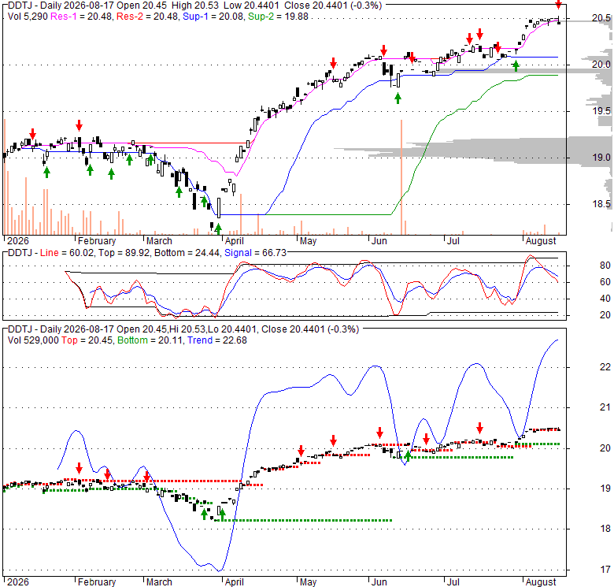This screenshot has width=614, height=587.
Task: Select the Sup-2 = 19.88 label
Action: [x=278, y=17]
